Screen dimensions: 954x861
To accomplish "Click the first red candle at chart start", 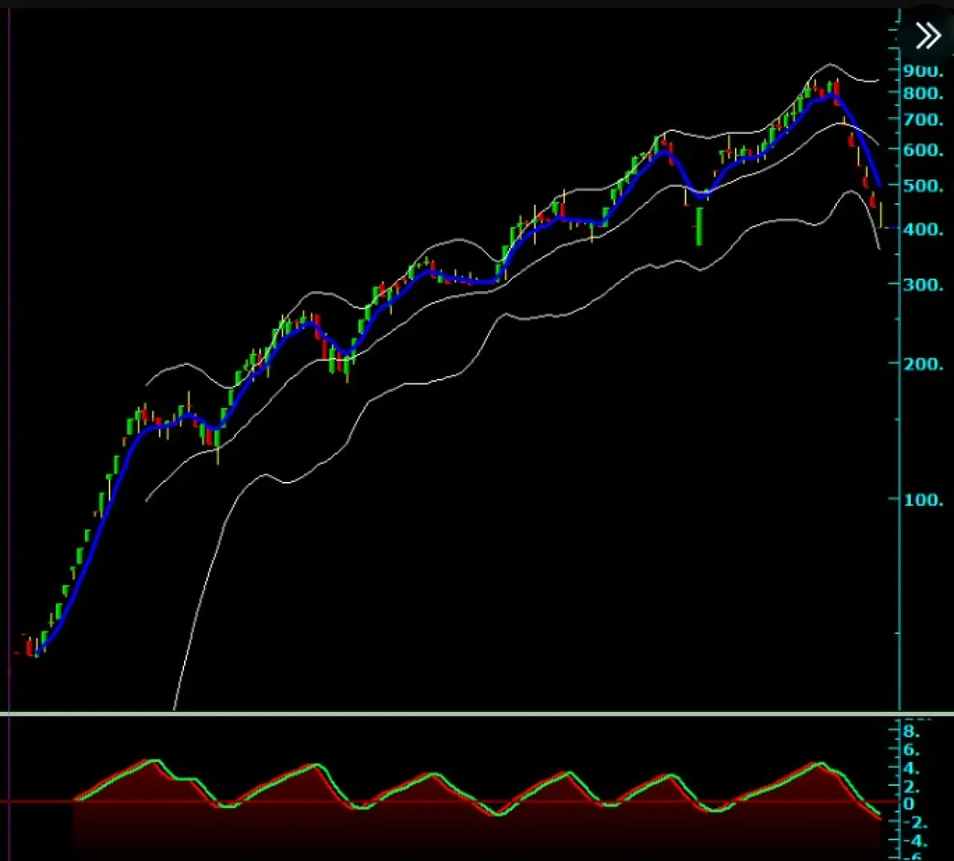I will [x=30, y=647].
